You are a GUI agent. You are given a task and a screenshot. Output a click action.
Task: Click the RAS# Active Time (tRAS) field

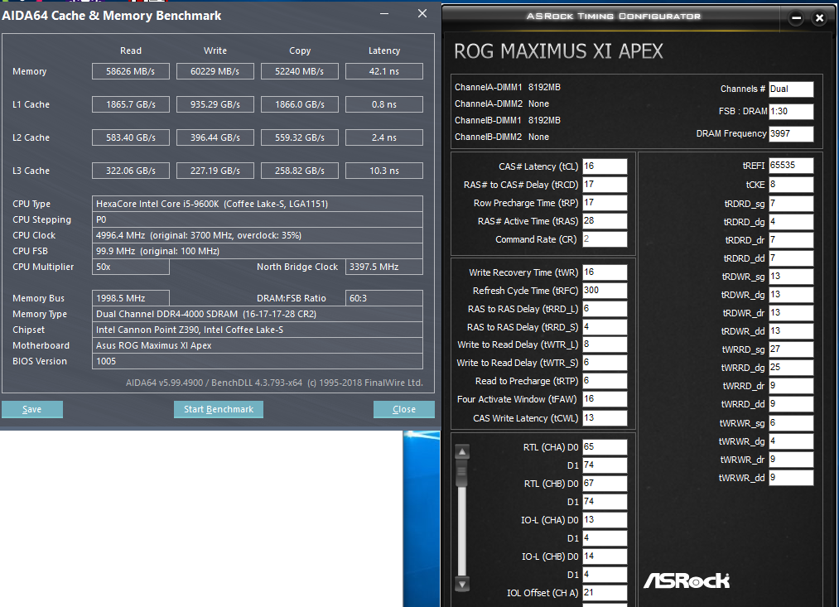click(x=605, y=221)
